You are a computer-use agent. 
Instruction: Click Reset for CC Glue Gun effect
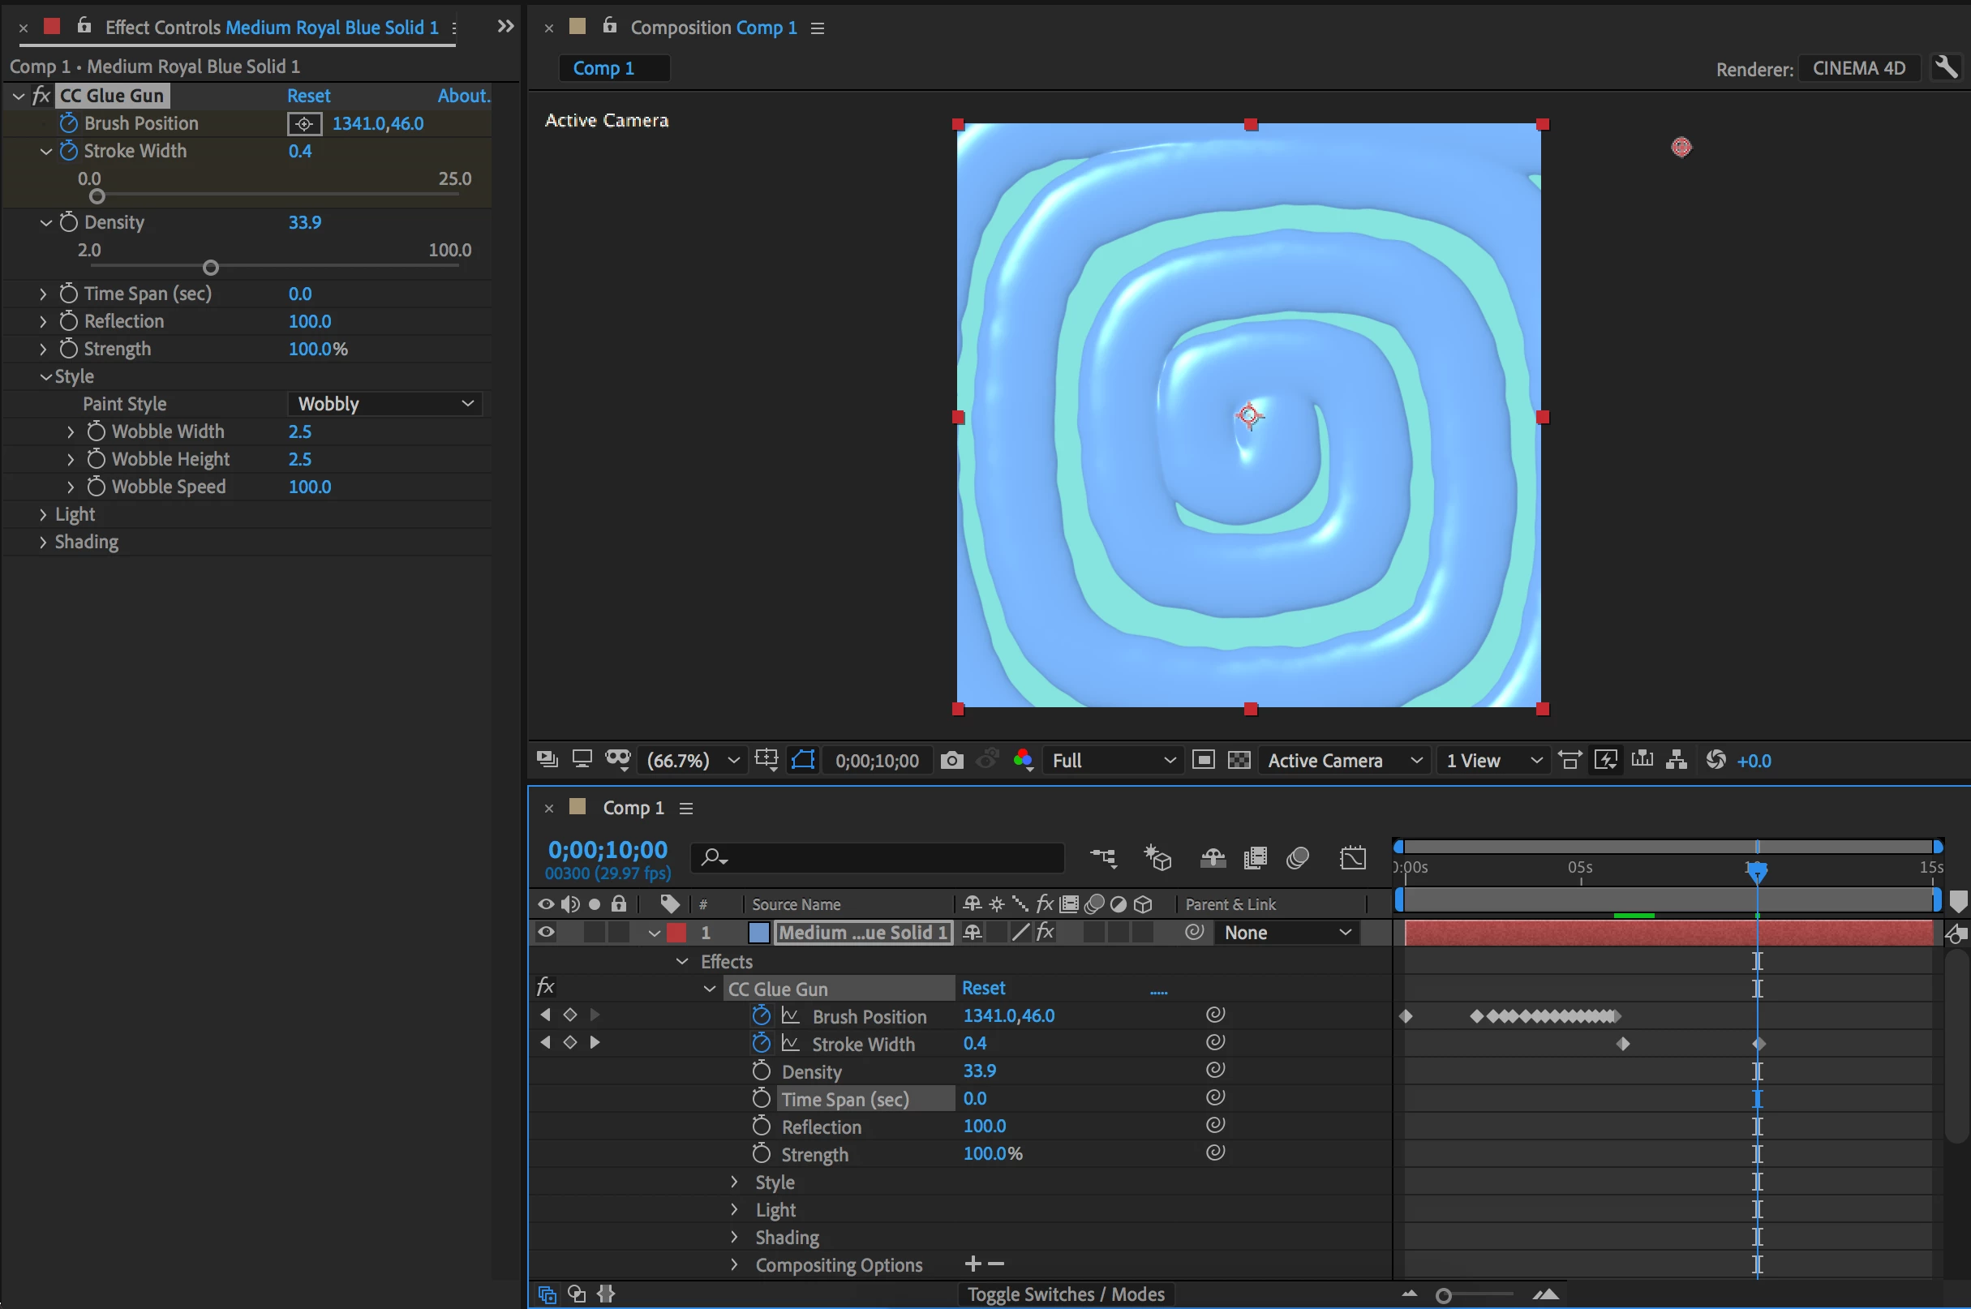pos(308,96)
